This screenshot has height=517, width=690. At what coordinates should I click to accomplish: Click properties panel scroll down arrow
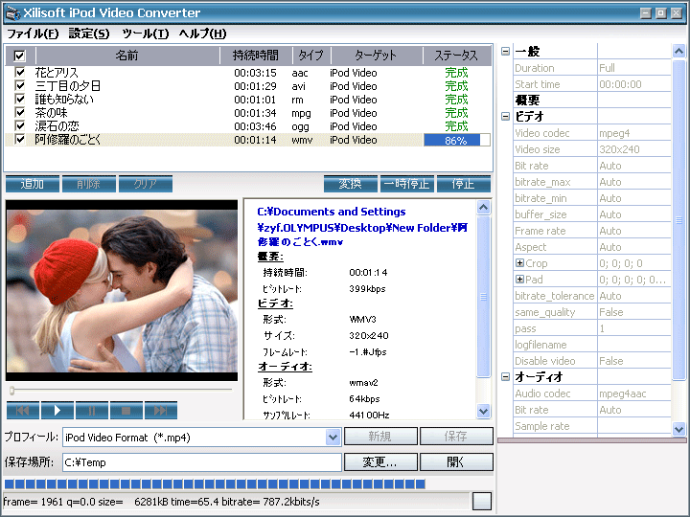(678, 428)
